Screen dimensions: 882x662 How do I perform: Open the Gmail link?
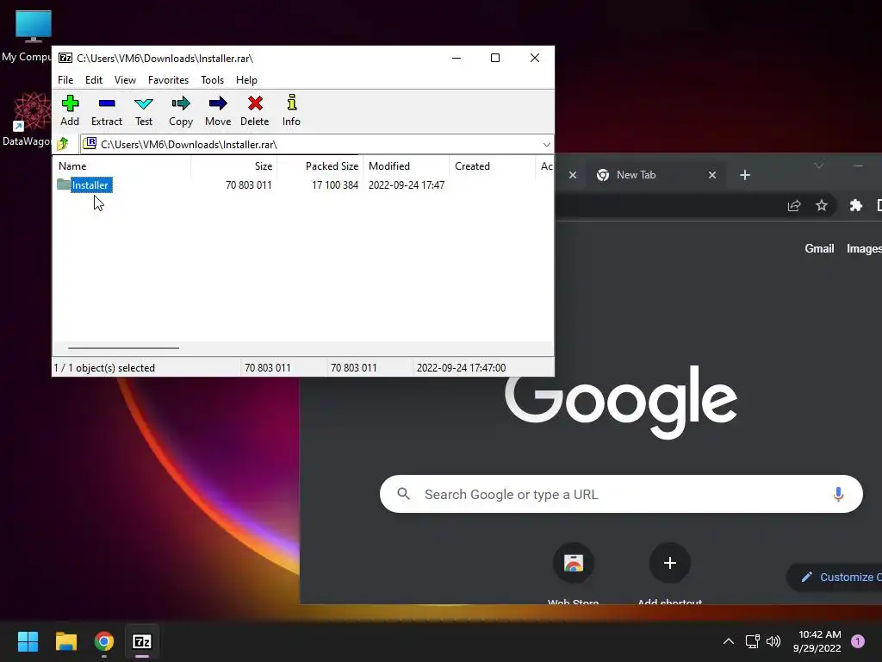[x=819, y=248]
